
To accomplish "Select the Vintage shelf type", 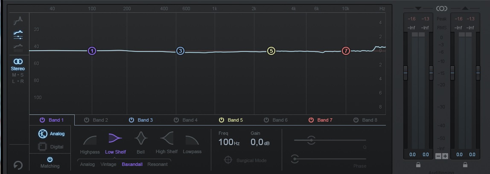I will (x=108, y=164).
